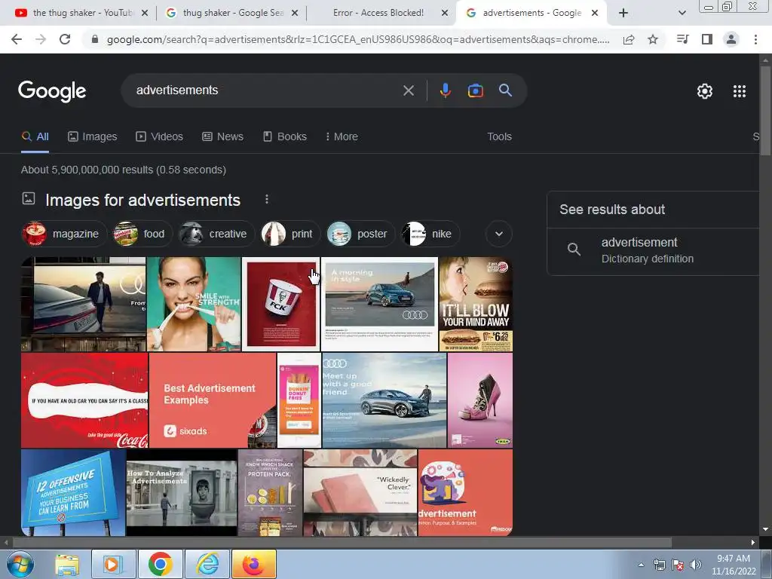
Task: Open Windows Media Player from taskbar
Action: (113, 564)
